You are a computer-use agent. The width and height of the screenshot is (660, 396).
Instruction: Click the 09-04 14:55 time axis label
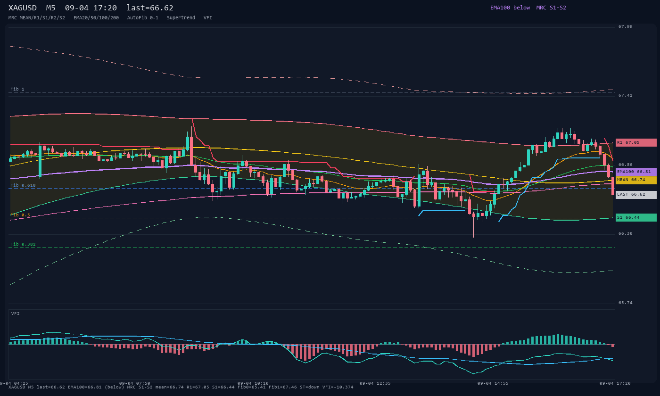click(x=493, y=383)
